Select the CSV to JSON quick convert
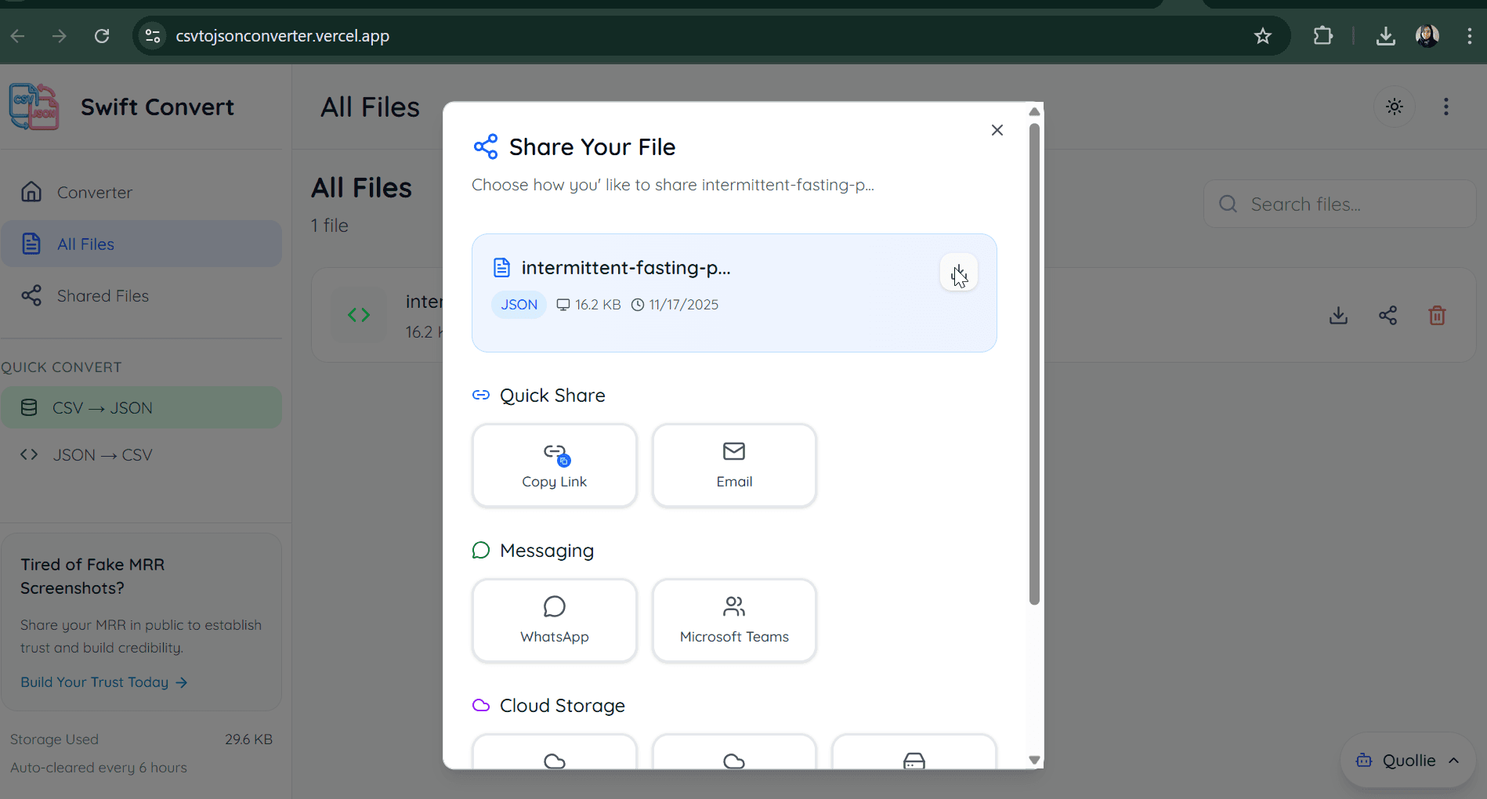The height and width of the screenshot is (799, 1487). [x=102, y=407]
